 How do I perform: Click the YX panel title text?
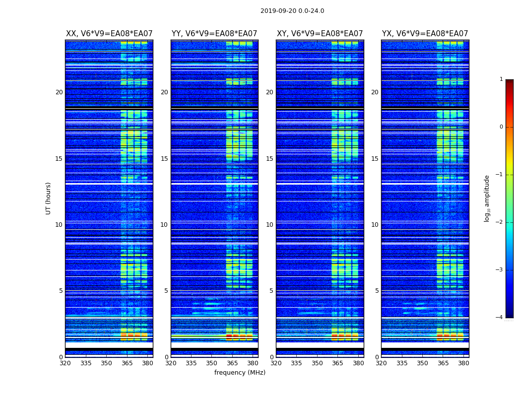[425, 34]
